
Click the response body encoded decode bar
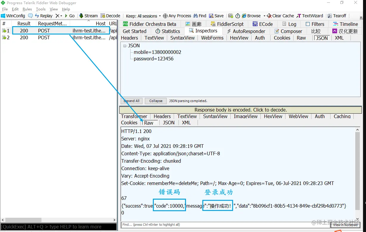tap(241, 110)
